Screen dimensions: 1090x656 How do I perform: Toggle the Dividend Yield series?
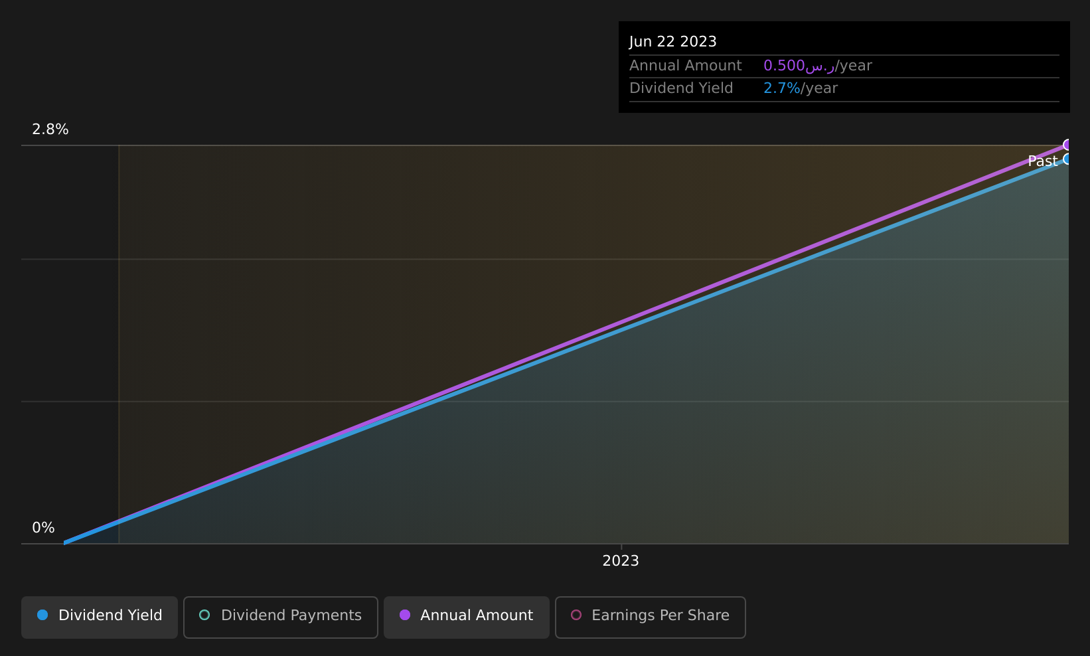[100, 617]
